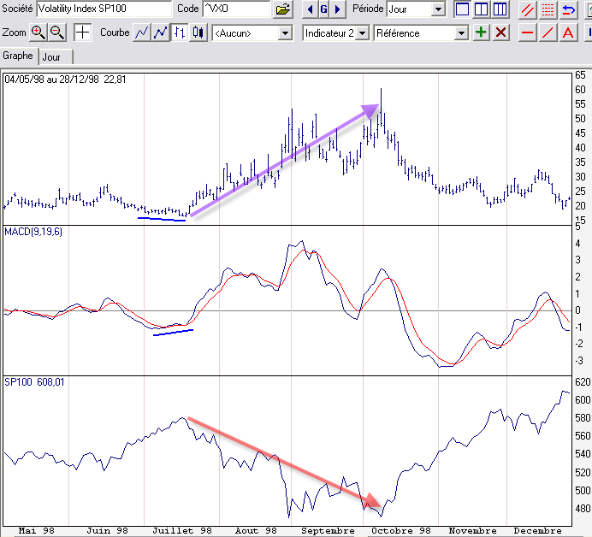592x537 pixels.
Task: Add indicator with the green plus
Action: (481, 32)
